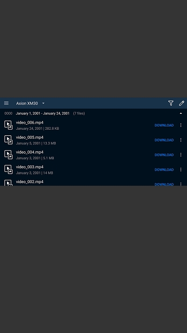
Task: Tap the video_006.mp4 file type icon
Action: (8, 126)
